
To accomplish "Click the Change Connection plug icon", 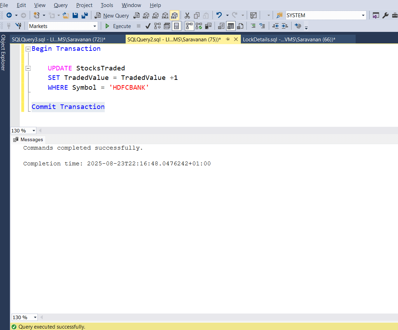I will click(x=18, y=26).
